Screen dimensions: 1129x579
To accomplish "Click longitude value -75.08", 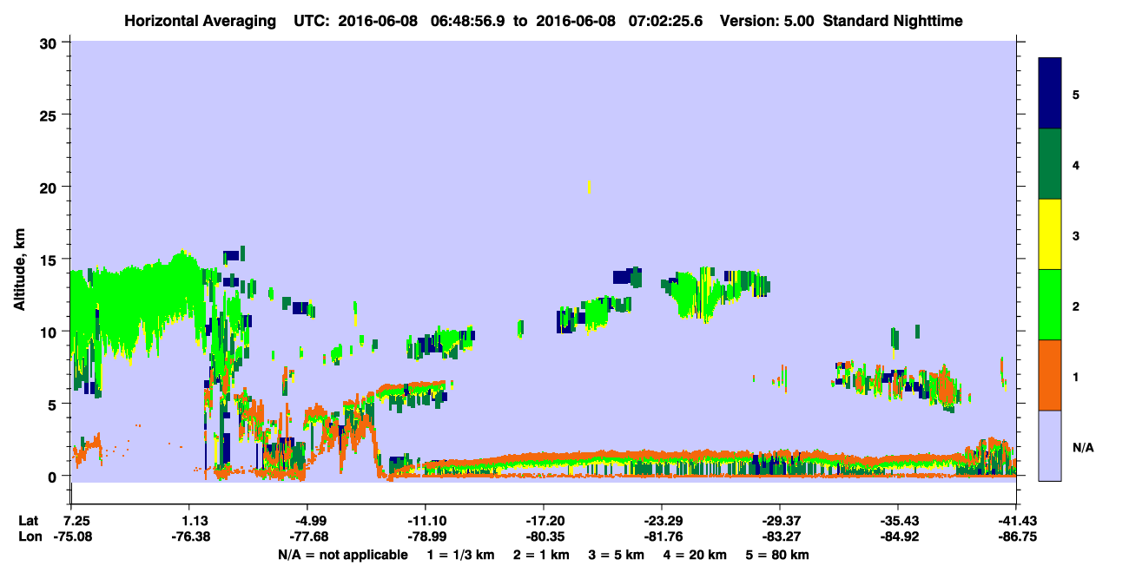I will [x=71, y=536].
